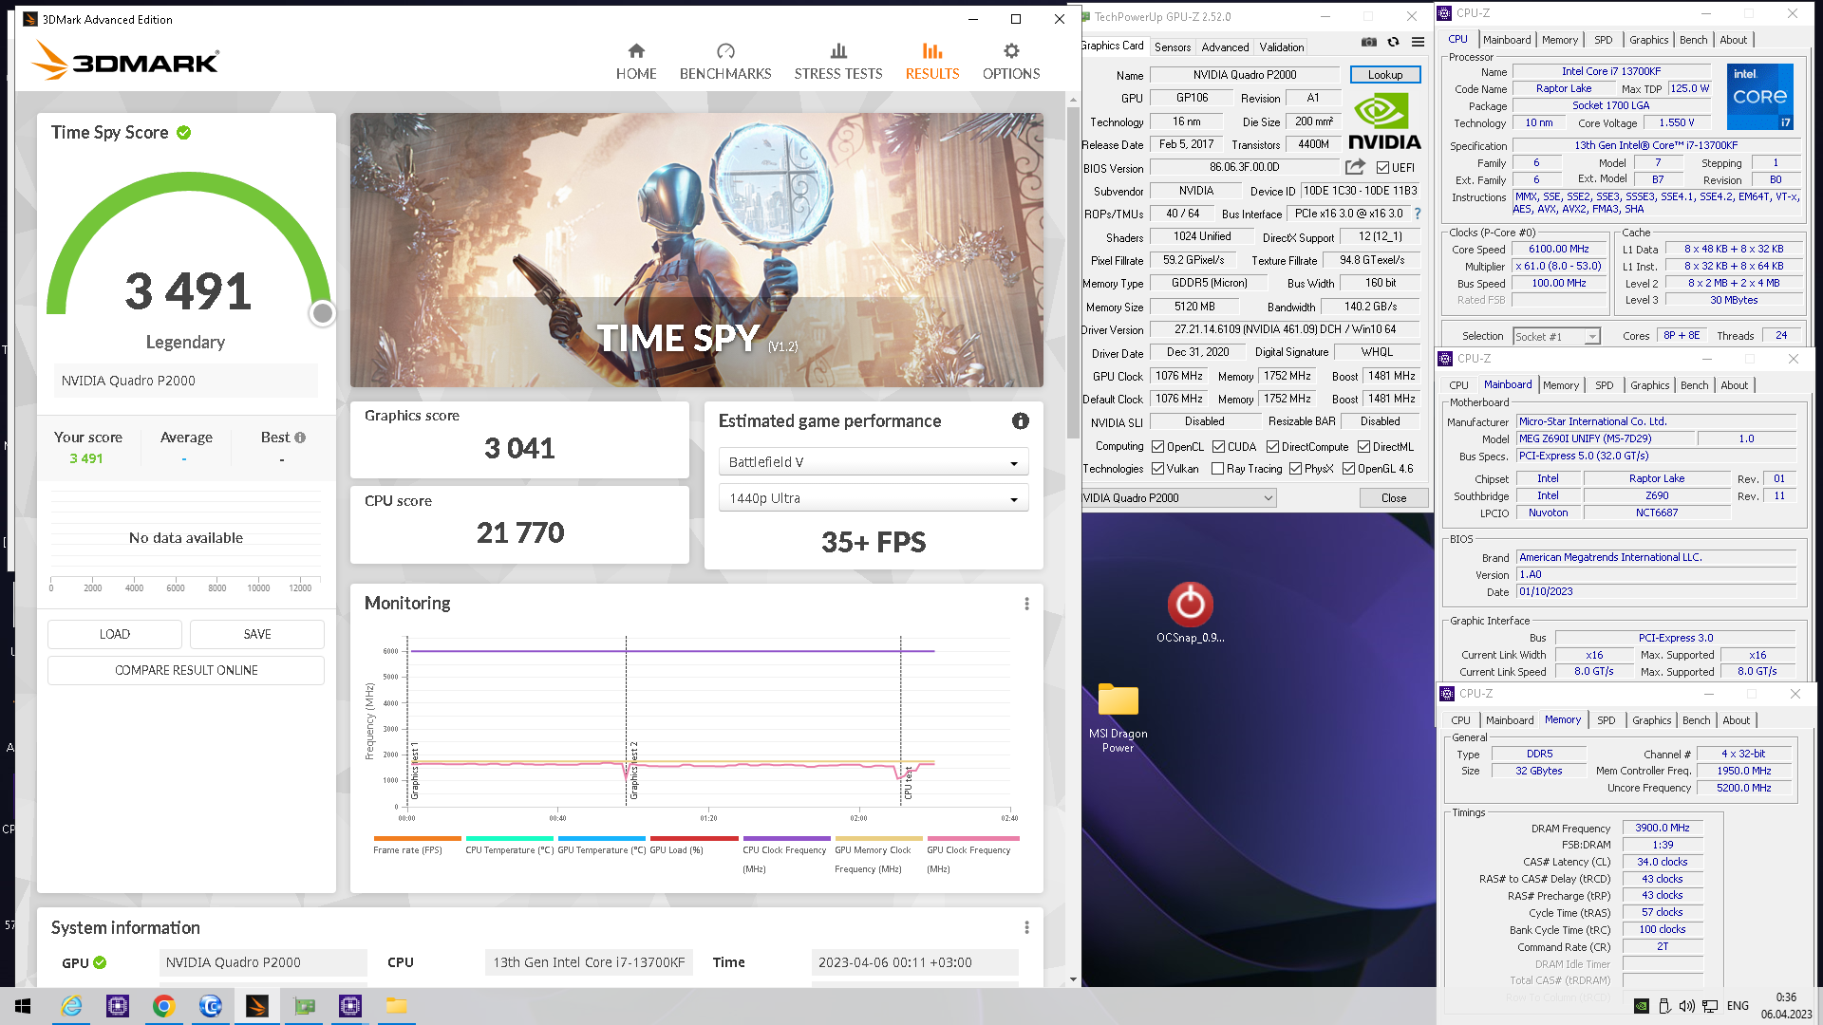1823x1025 pixels.
Task: Click Bus Interface question mark in GPU-Z
Action: (x=1418, y=214)
